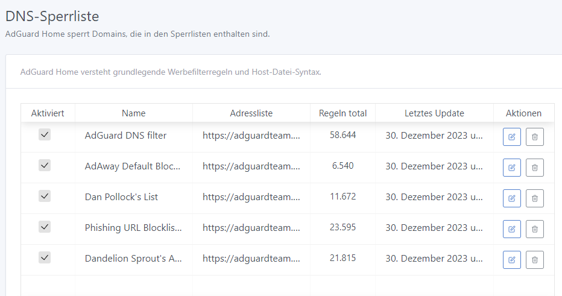Click the last update date of AdAway Default Blocklist
The image size is (562, 296).
click(x=434, y=166)
